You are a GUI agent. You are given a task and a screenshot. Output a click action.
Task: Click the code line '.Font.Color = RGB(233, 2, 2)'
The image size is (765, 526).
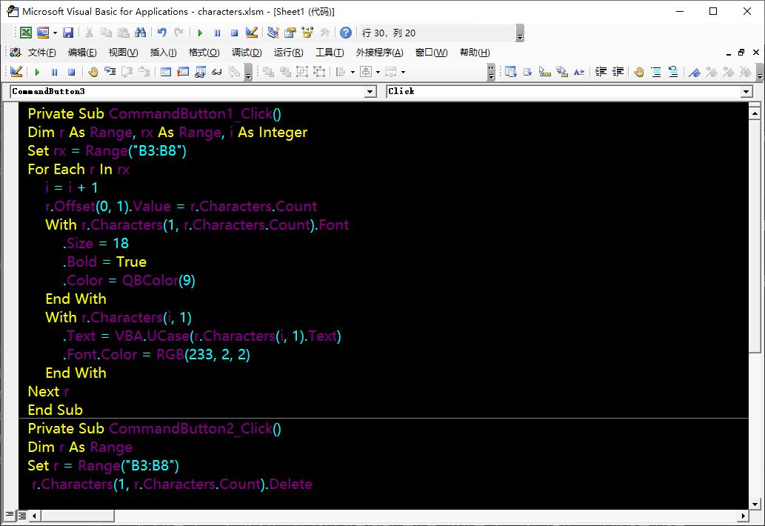[x=156, y=355]
